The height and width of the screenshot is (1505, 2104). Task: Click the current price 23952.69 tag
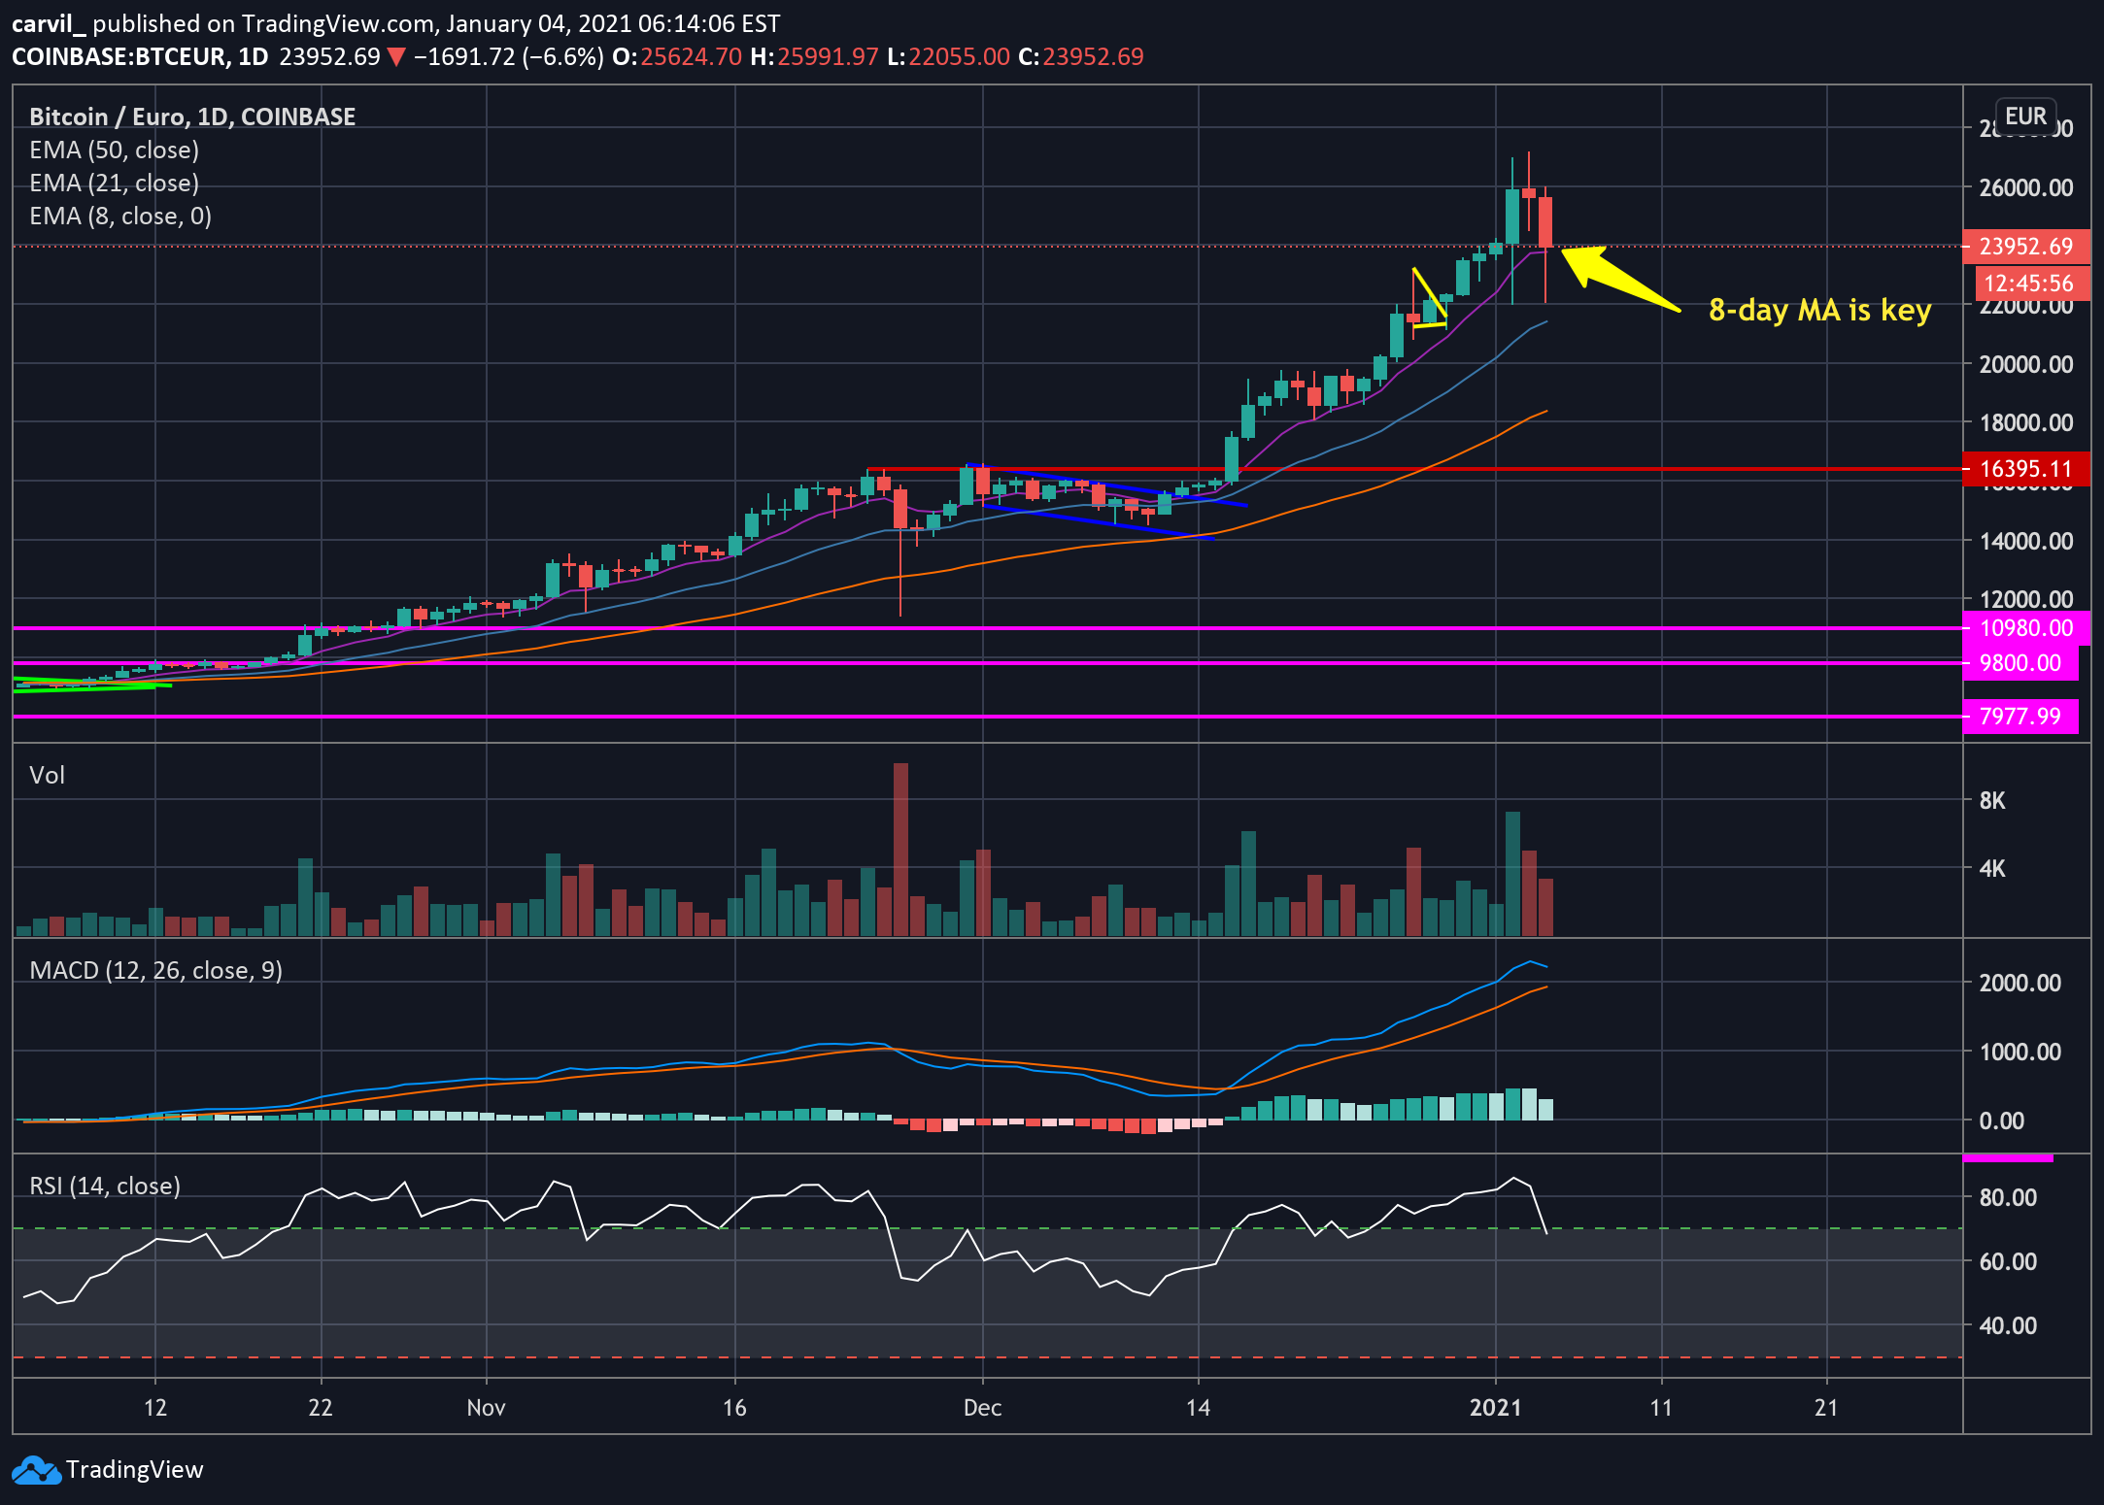tap(2025, 247)
